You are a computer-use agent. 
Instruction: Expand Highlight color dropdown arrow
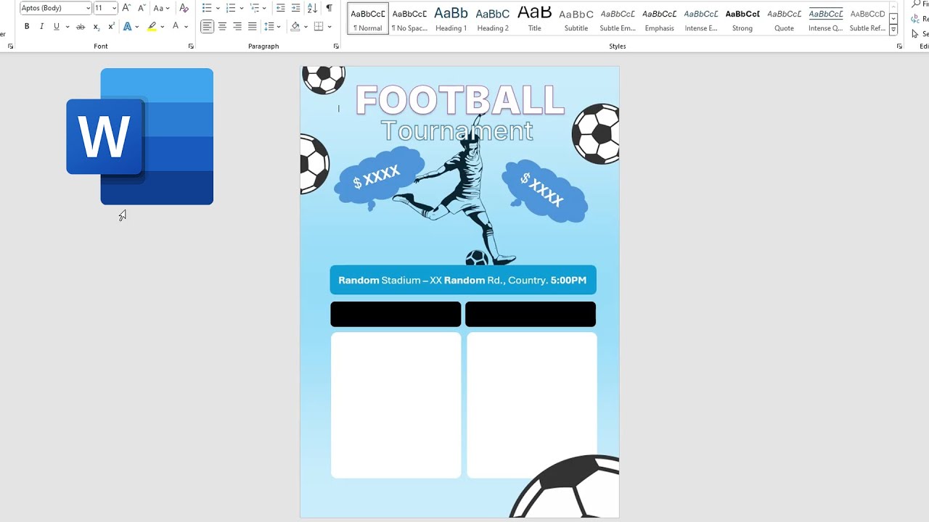coord(162,27)
